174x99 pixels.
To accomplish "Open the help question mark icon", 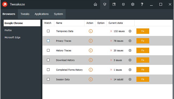I will click(142, 4).
